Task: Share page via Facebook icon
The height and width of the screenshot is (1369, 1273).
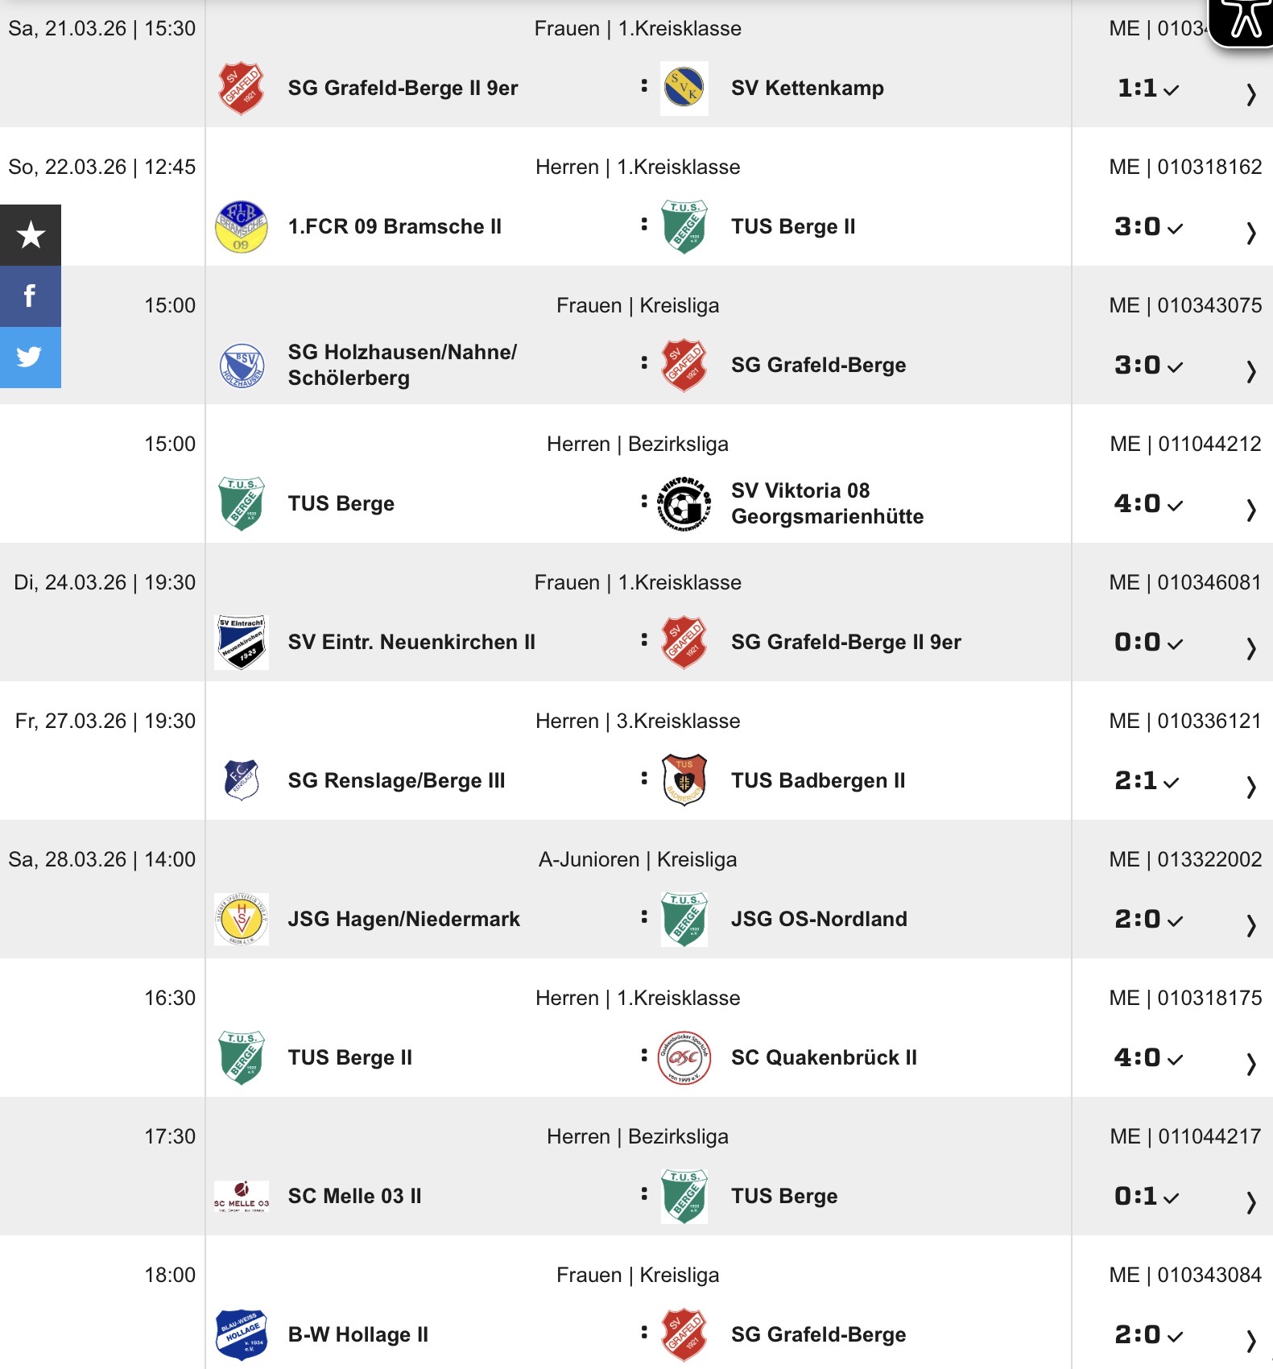Action: [31, 296]
